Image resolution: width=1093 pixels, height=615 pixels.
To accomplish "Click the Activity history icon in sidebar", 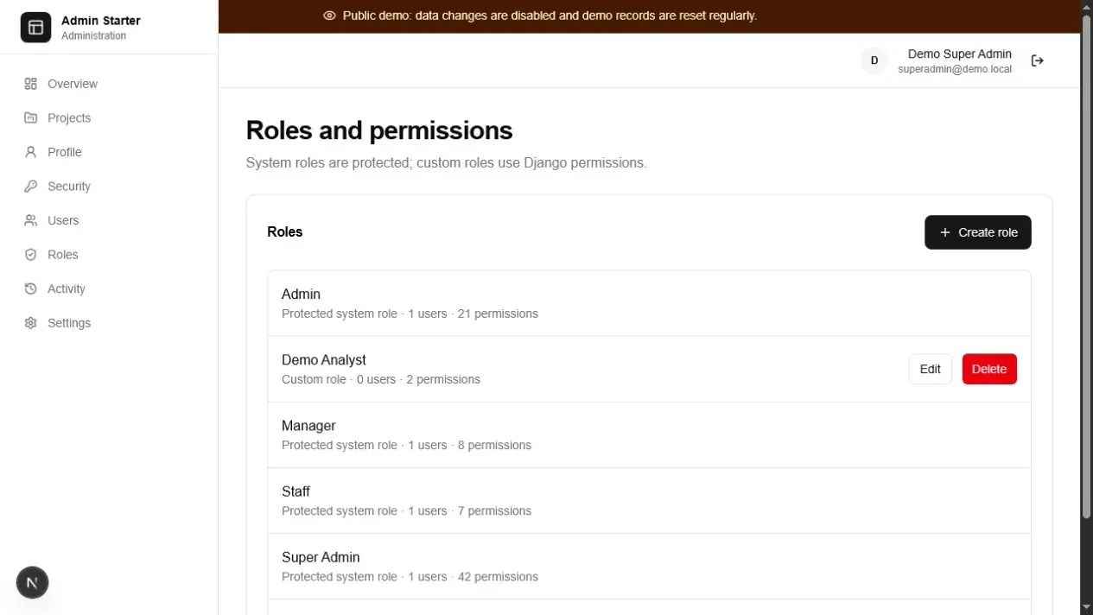I will pyautogui.click(x=31, y=288).
